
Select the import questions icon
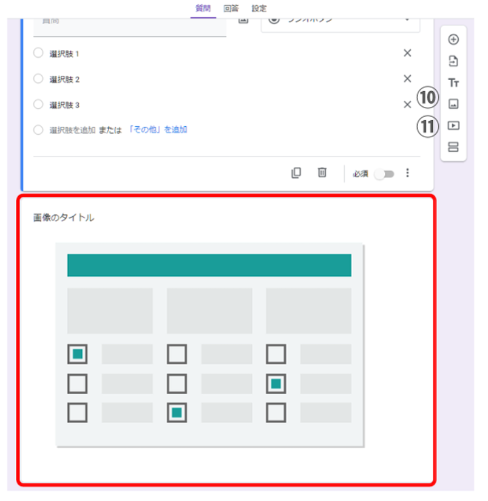click(x=452, y=61)
